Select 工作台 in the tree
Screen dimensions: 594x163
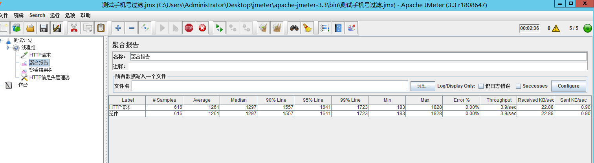pos(20,85)
